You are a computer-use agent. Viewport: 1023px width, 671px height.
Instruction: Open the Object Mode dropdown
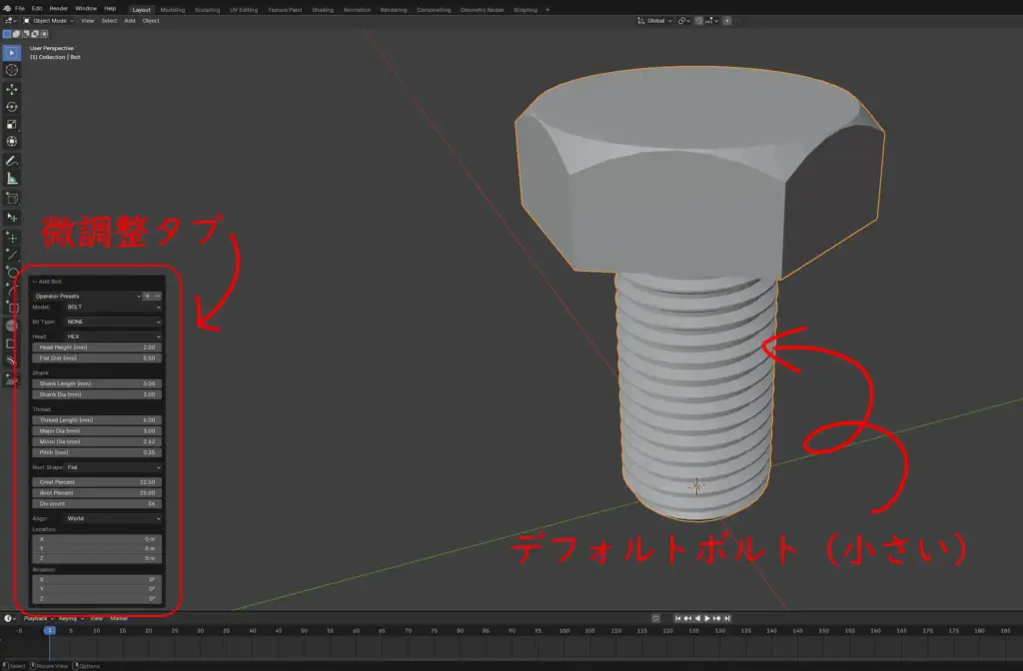[x=50, y=20]
